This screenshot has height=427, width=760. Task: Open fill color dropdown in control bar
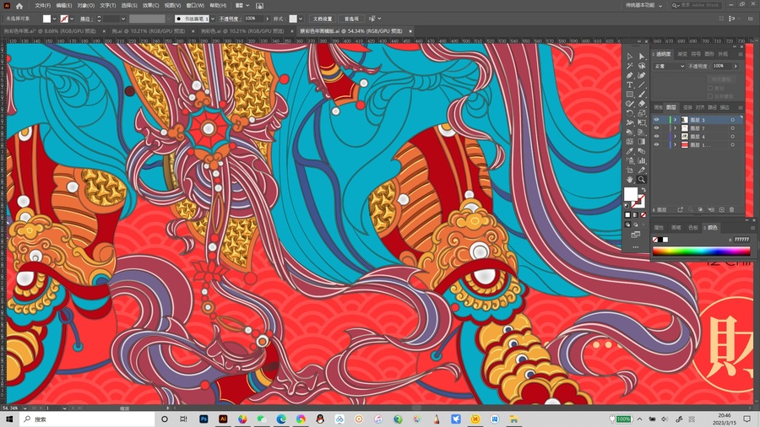[x=54, y=19]
